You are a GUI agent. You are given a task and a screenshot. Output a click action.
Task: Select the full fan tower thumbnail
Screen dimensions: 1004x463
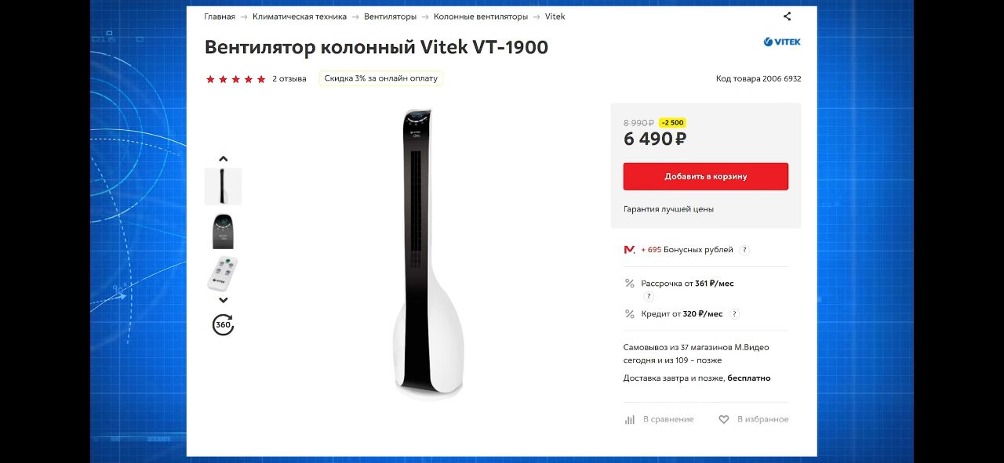click(223, 186)
